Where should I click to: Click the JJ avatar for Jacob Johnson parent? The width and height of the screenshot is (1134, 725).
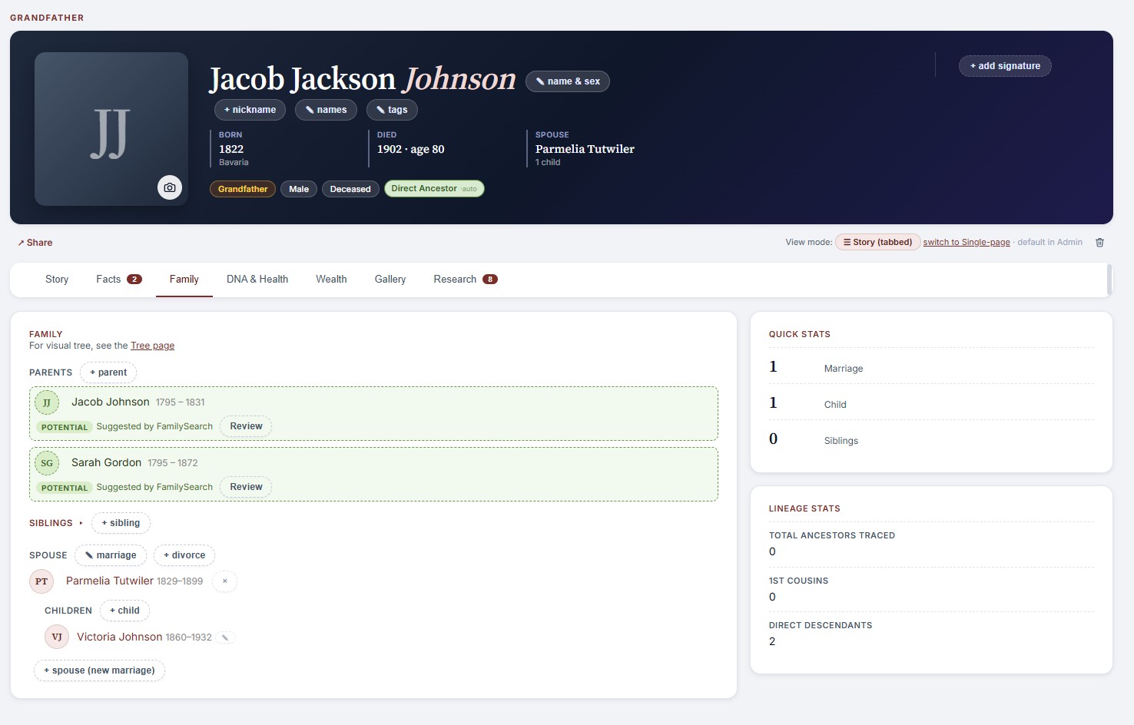coord(47,402)
